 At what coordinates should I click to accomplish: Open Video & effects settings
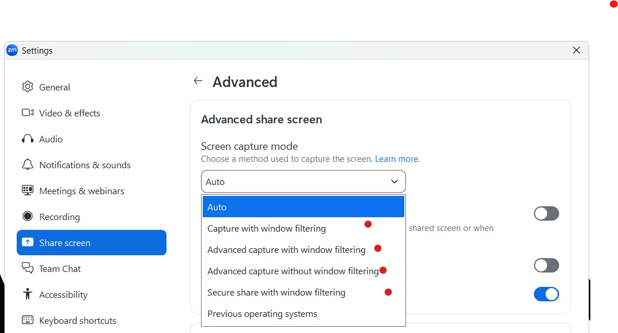tap(92, 113)
